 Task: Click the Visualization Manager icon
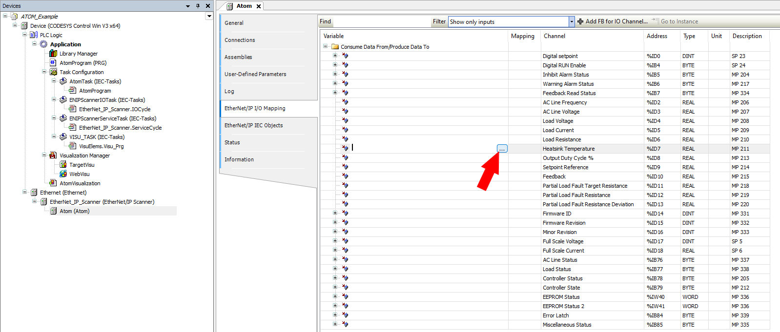tap(53, 156)
